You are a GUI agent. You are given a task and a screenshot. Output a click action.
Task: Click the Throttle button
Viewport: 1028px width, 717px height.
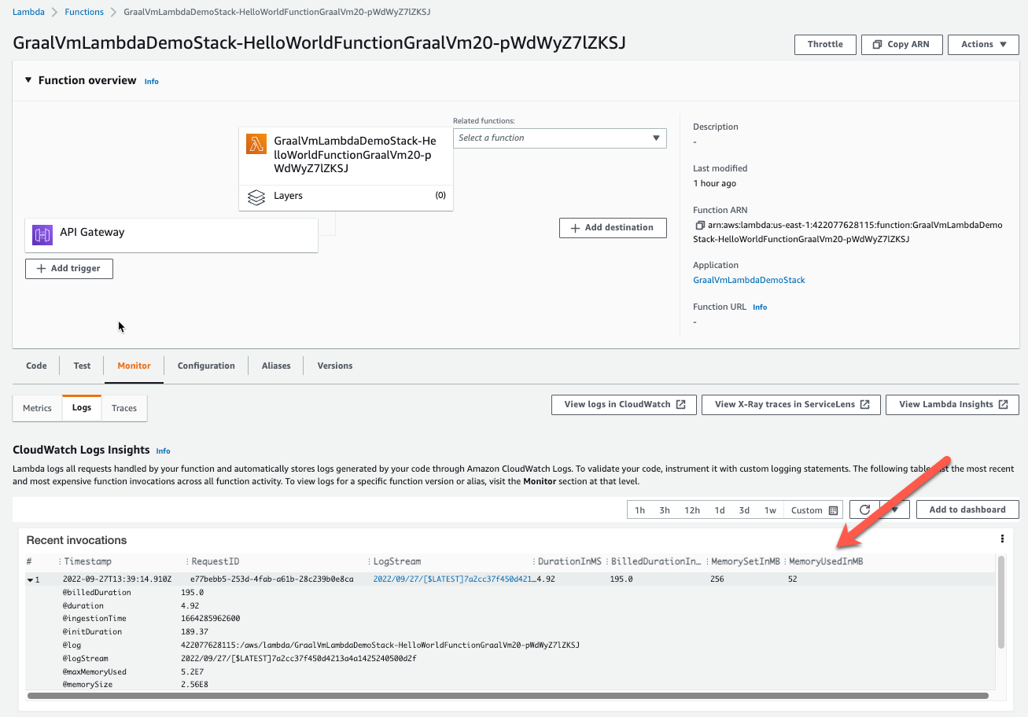pos(825,44)
